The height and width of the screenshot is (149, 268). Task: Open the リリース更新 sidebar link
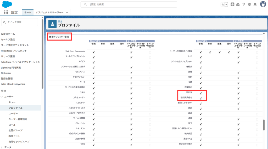8,56
